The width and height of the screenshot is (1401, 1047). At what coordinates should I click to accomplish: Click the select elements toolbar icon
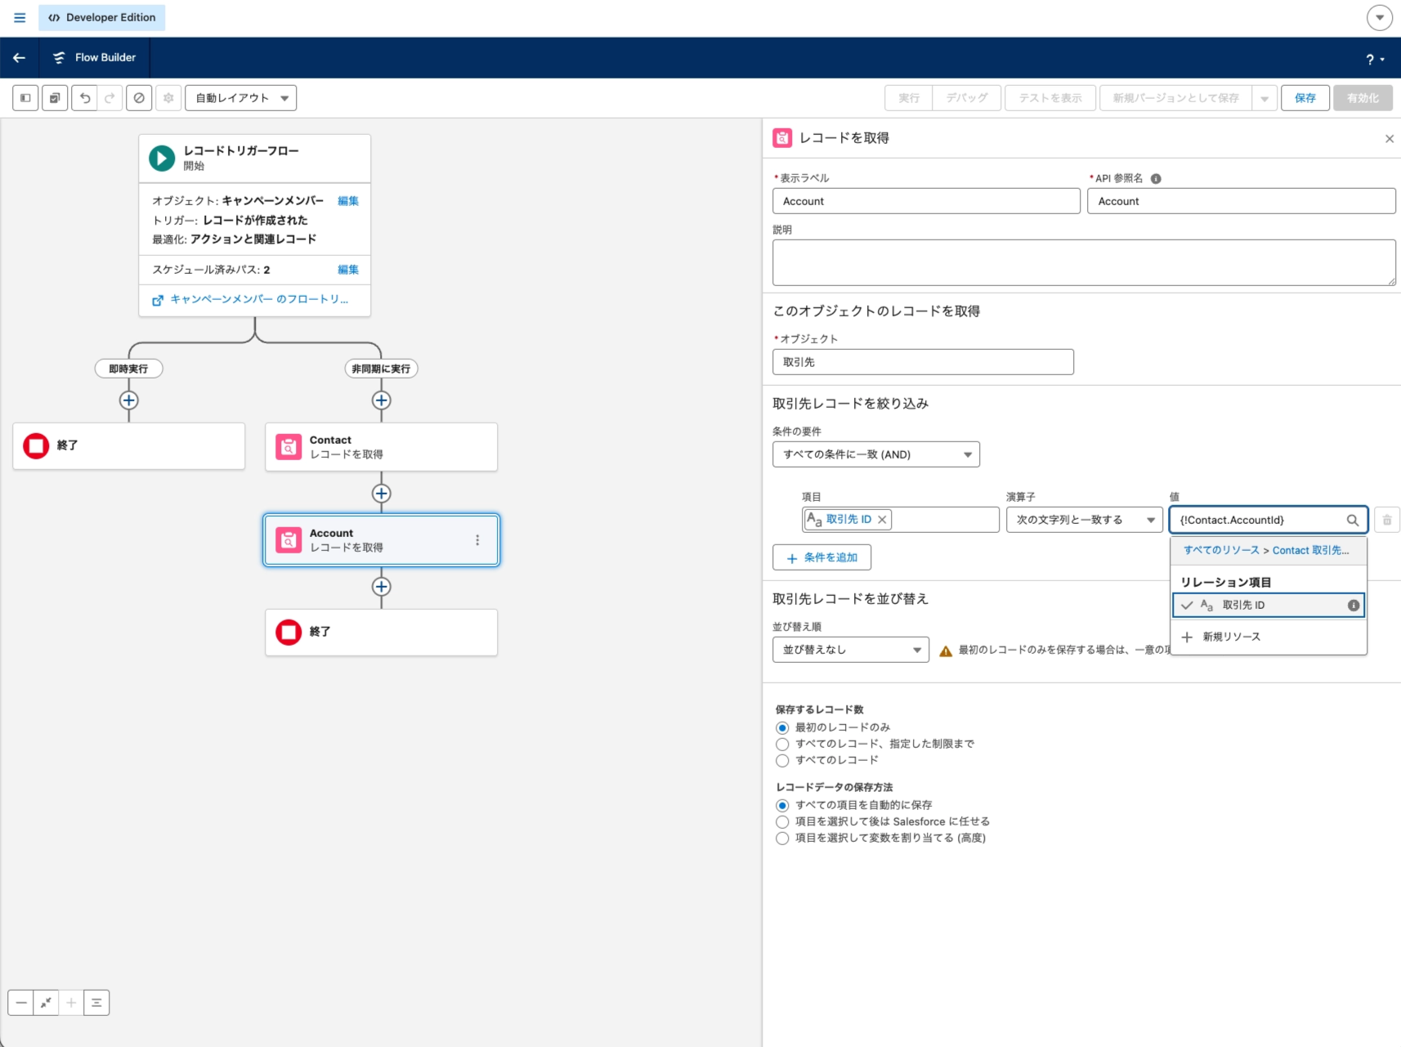point(55,98)
